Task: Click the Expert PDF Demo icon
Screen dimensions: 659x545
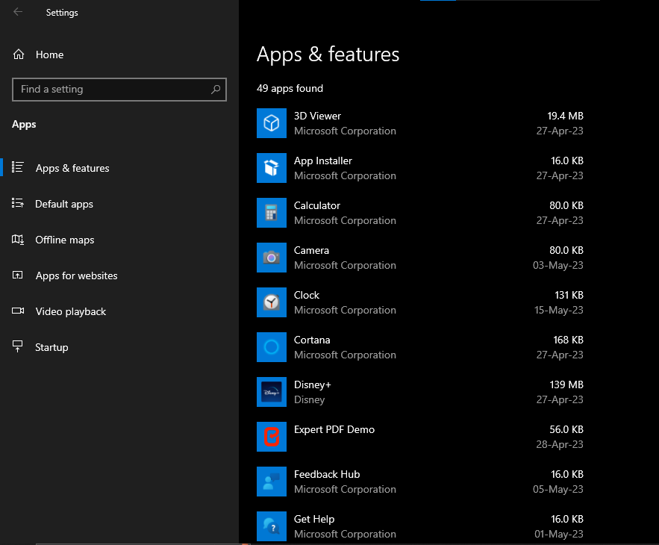Action: coord(272,437)
